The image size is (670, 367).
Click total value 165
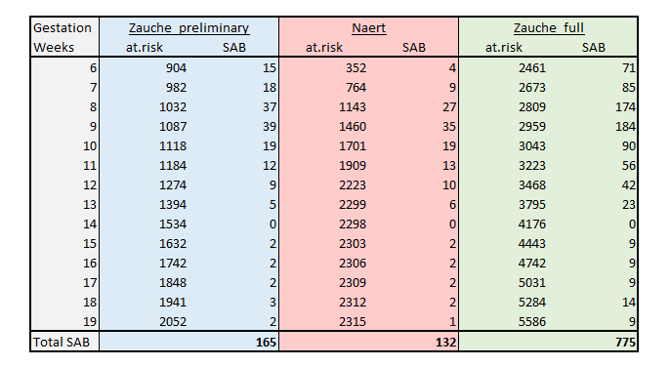tap(267, 343)
